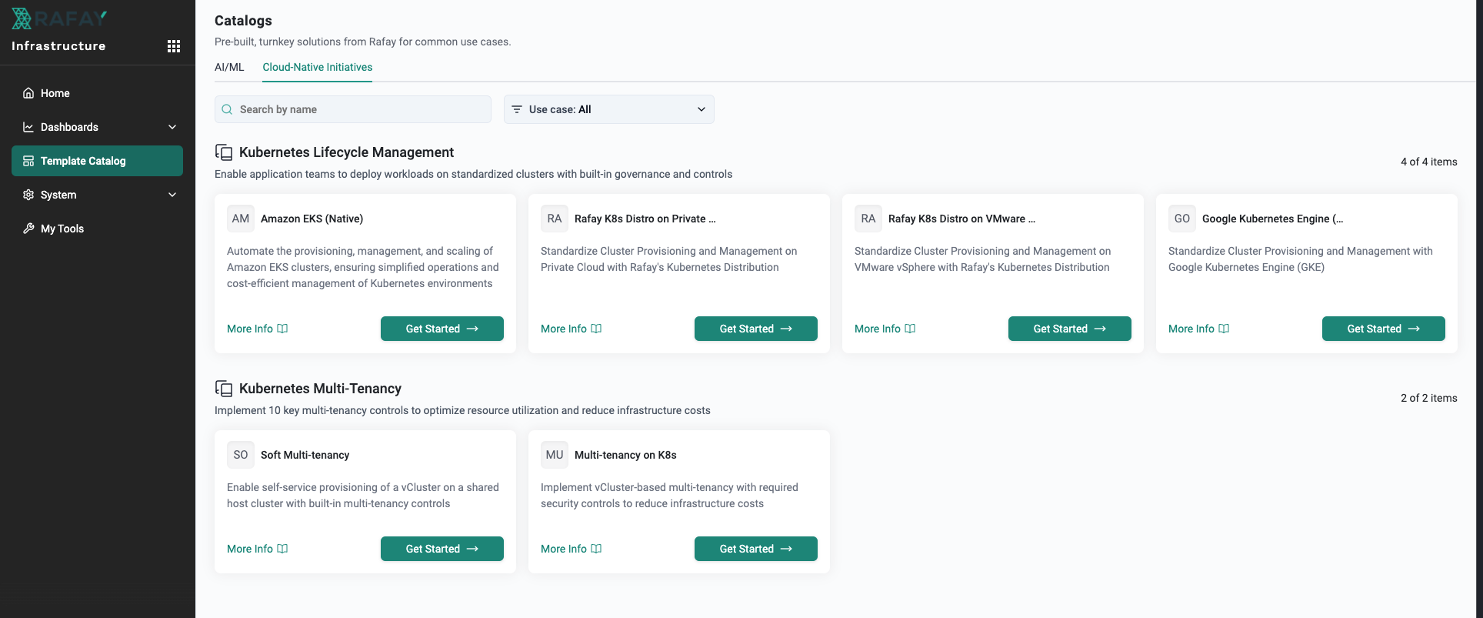Open My Tools in sidebar

point(97,229)
